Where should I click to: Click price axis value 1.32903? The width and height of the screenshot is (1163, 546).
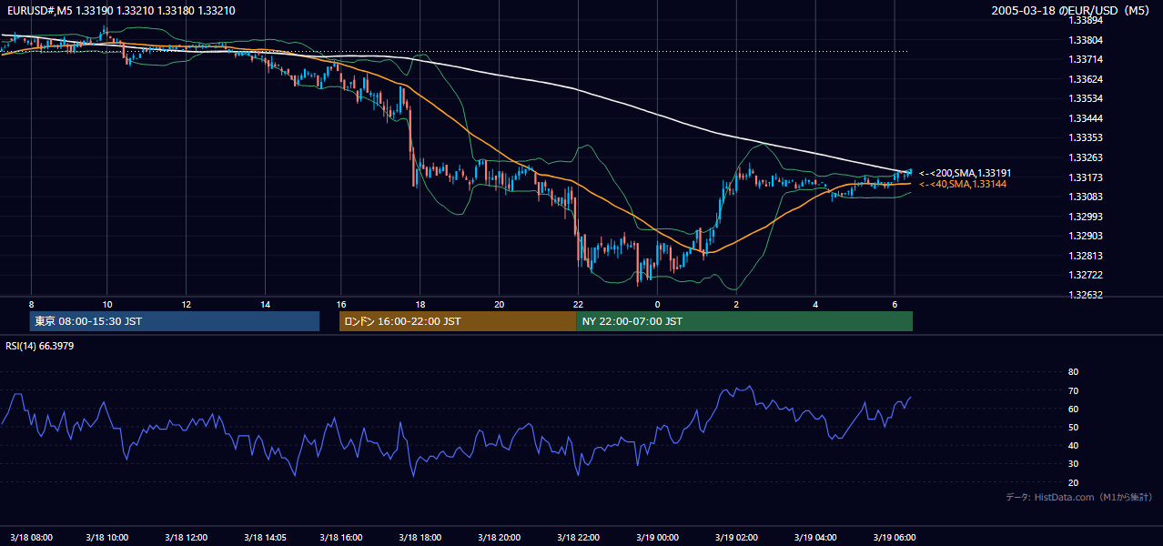pyautogui.click(x=1085, y=236)
